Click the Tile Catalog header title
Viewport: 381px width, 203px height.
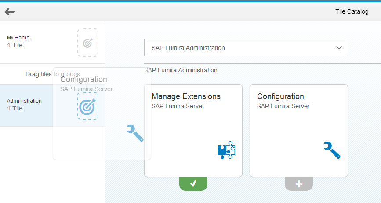[x=352, y=11]
